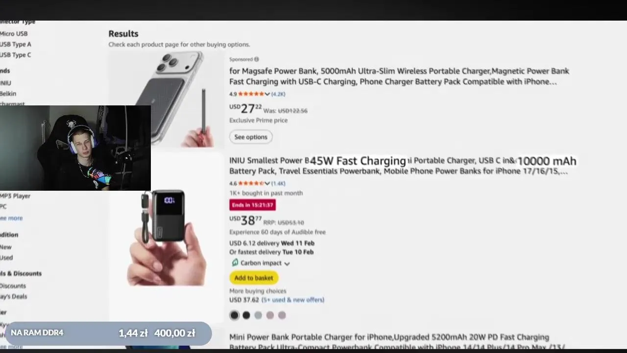Click See options button

click(x=251, y=137)
